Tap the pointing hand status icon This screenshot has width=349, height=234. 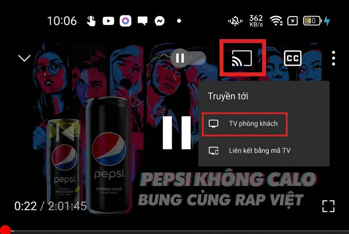click(x=91, y=21)
